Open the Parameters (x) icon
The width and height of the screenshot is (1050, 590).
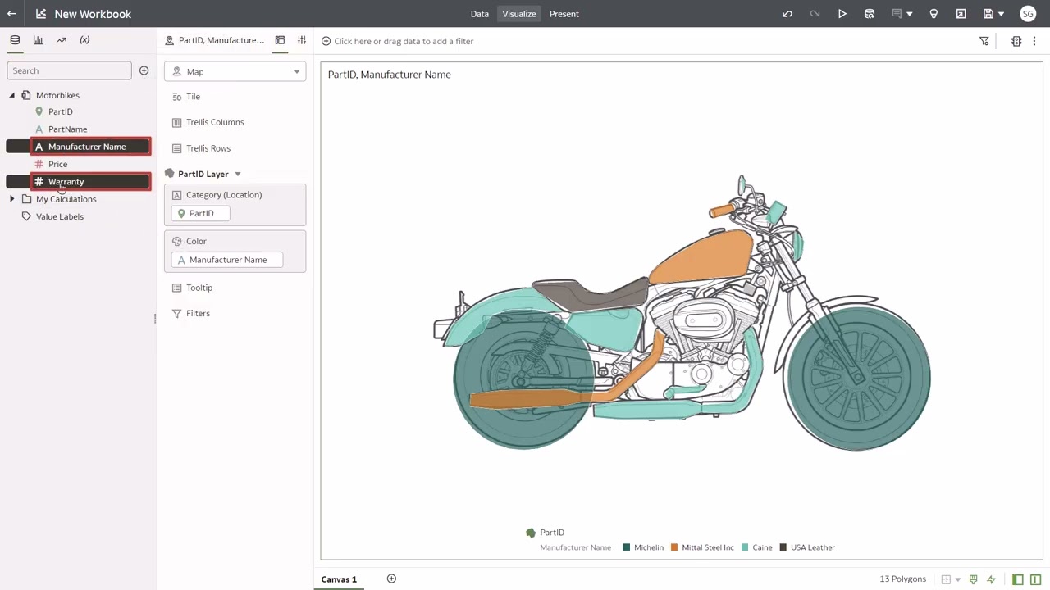pos(84,40)
